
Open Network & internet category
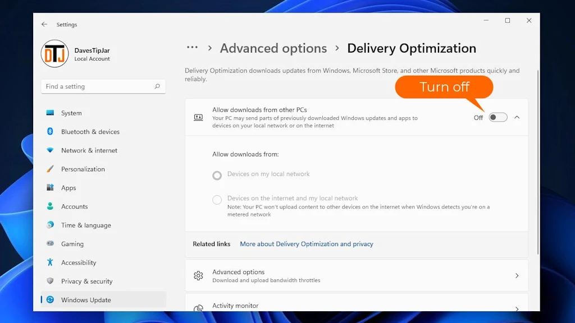[89, 150]
